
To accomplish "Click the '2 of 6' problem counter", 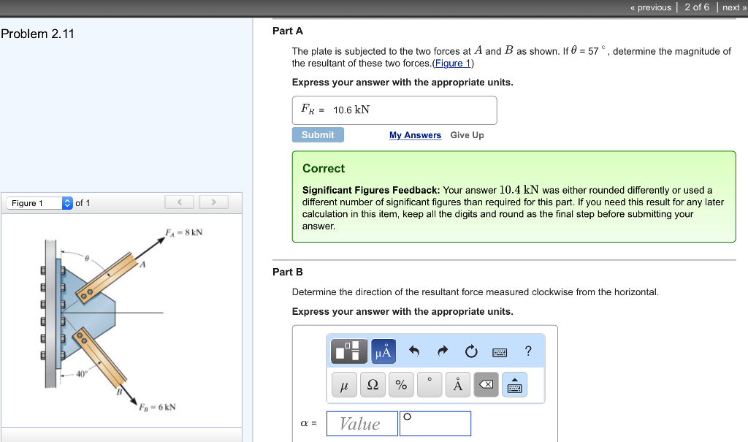I will click(x=697, y=7).
